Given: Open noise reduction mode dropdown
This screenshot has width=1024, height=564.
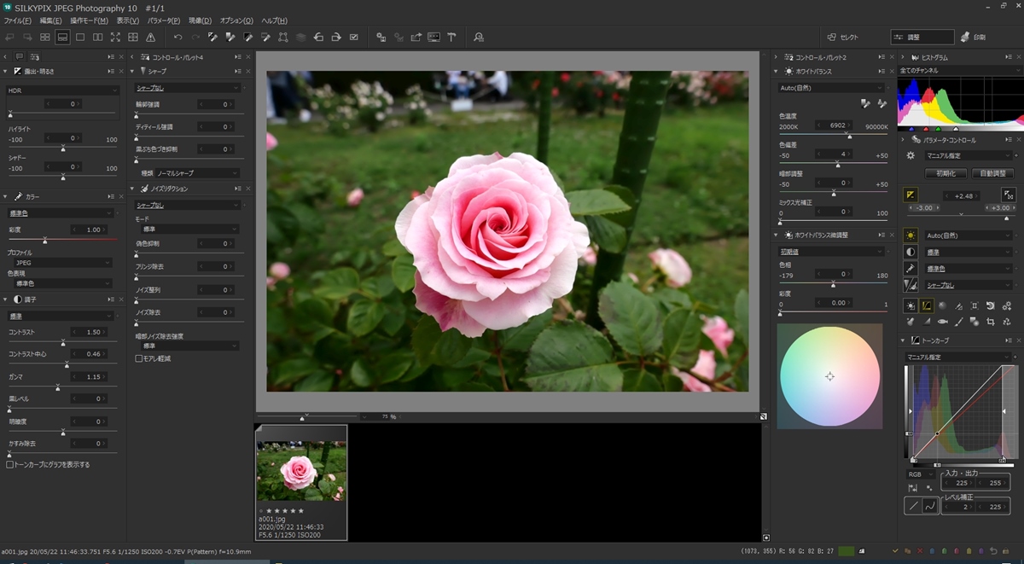Looking at the screenshot, I should coord(190,230).
